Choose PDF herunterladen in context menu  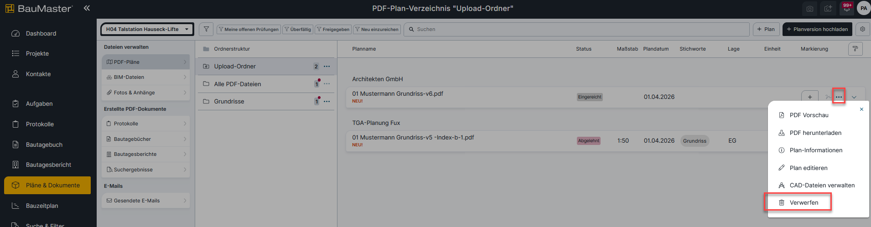click(815, 133)
